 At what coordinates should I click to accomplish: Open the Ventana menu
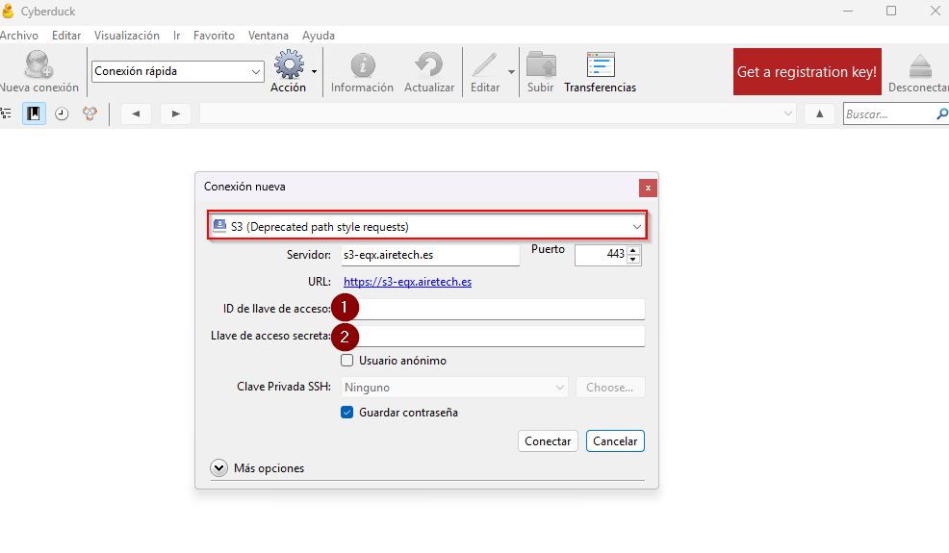click(269, 36)
